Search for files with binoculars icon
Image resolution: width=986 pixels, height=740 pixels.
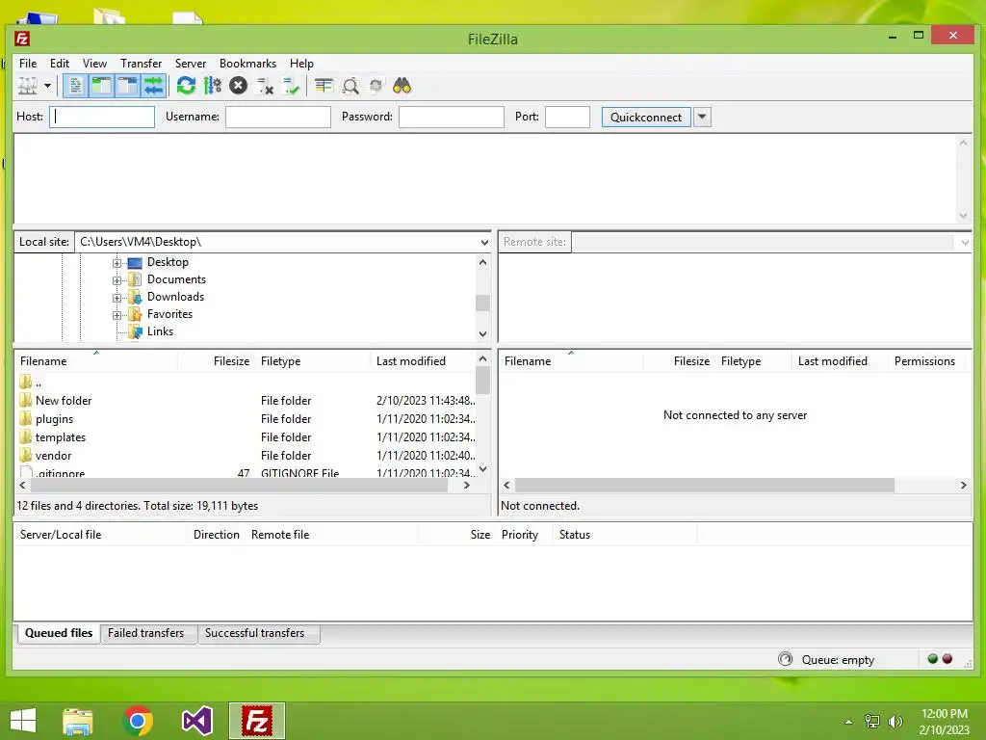tap(402, 86)
